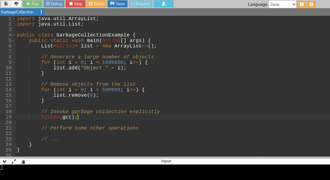Open the tab options kebab menu
Image resolution: width=330 pixels, height=180 pixels.
point(42,12)
